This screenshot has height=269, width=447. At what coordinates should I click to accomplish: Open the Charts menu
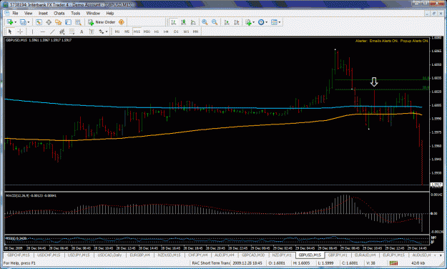pos(59,14)
